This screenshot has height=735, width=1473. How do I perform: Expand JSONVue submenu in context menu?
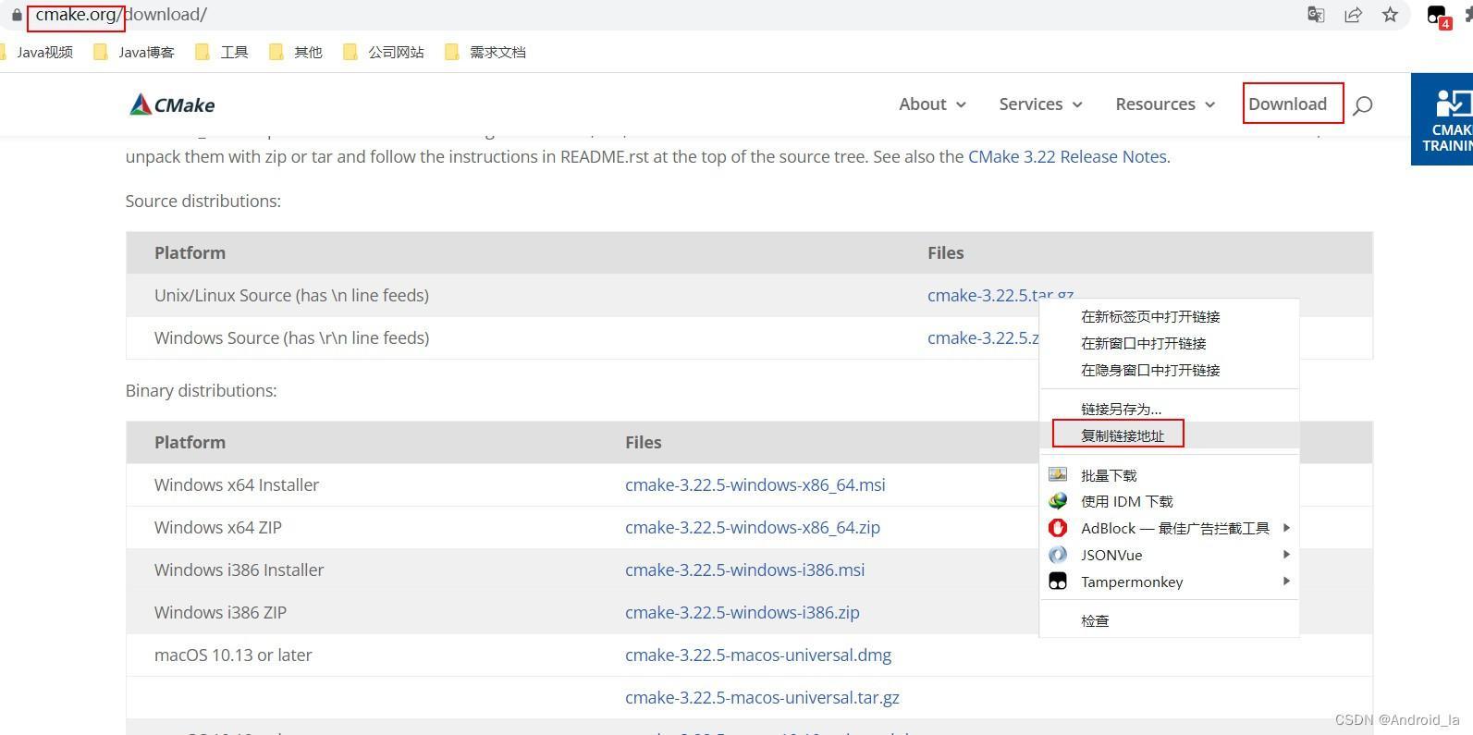[x=1170, y=555]
